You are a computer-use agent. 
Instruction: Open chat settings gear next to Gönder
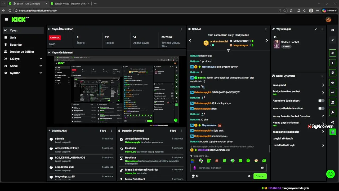pyautogui.click(x=249, y=176)
